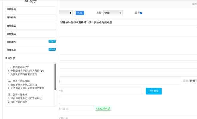Click the outline panel's vertical scrollbar
197x119 pixels.
click(55, 77)
